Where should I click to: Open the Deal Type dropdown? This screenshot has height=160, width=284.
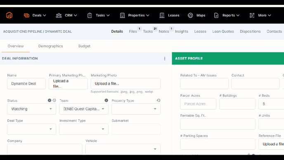pos(31,129)
